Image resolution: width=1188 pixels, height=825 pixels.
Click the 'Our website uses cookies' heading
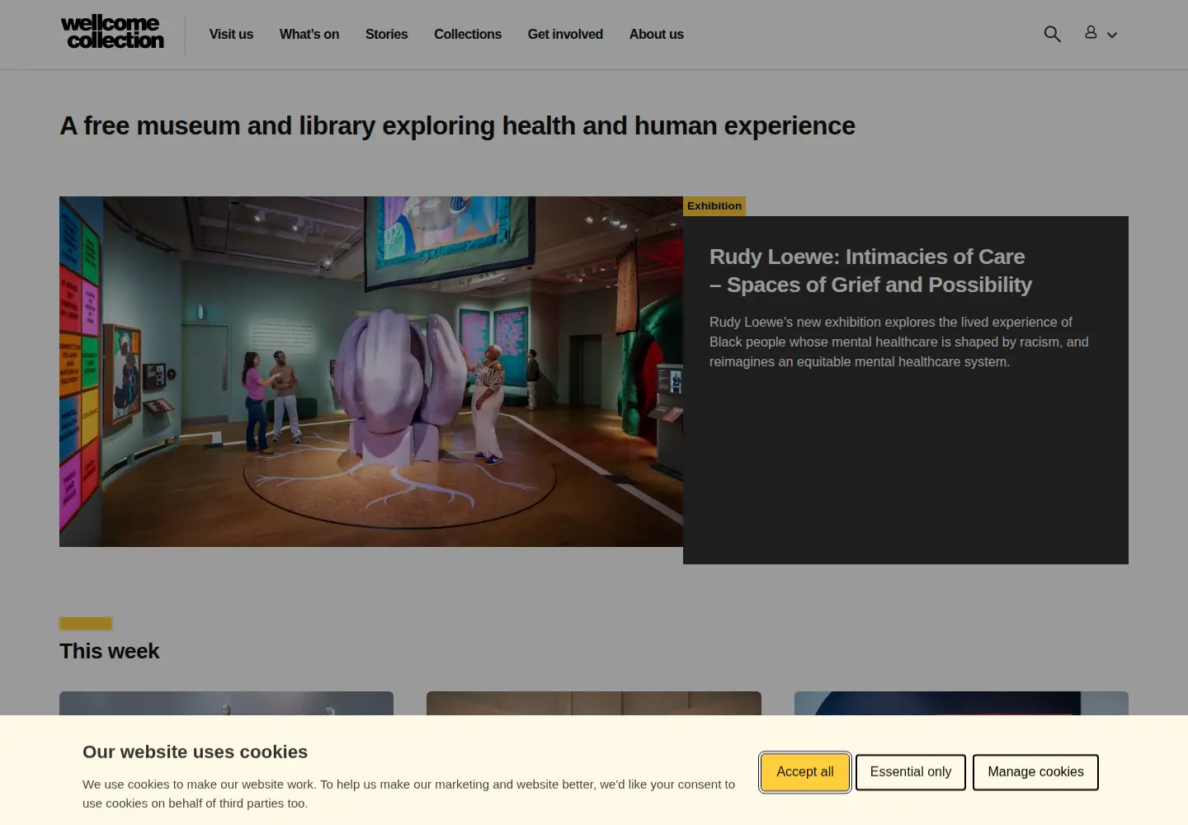(195, 752)
